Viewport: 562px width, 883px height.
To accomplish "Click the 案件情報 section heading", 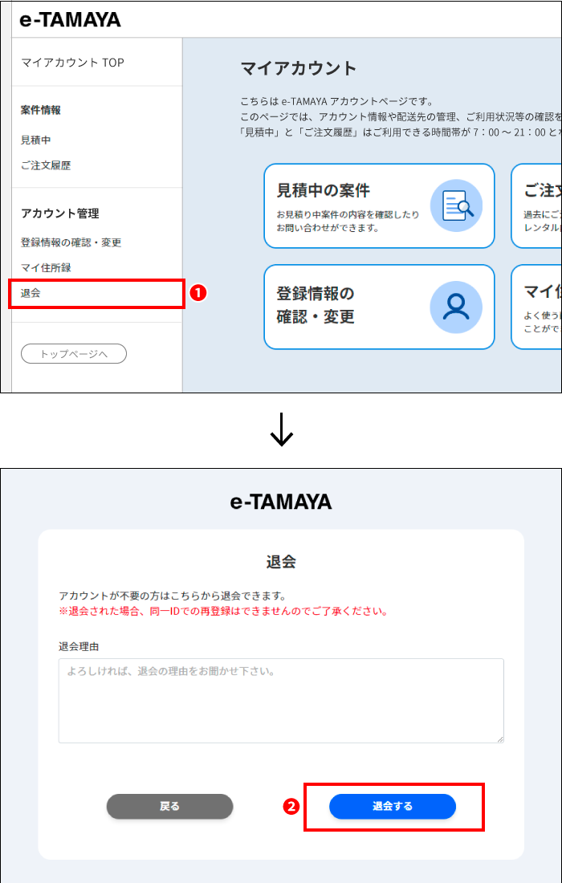I will (41, 110).
